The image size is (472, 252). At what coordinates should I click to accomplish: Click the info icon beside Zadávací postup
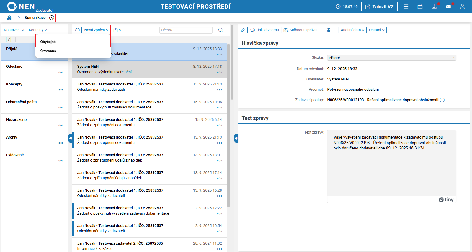coord(442,100)
